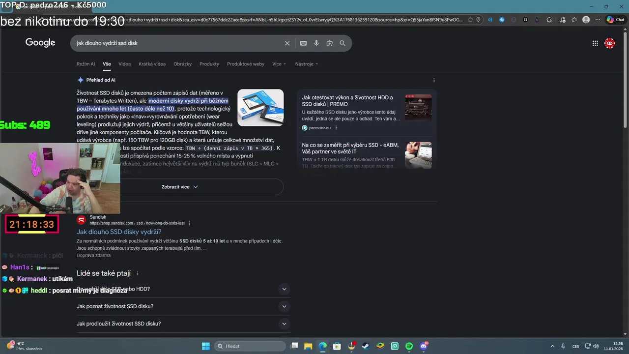Open the browser settings and more menu
Image resolution: width=629 pixels, height=354 pixels.
tap(598, 20)
